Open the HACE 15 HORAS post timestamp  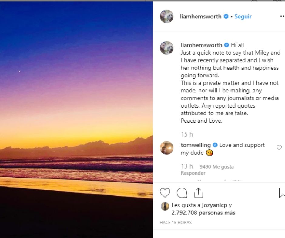(176, 223)
